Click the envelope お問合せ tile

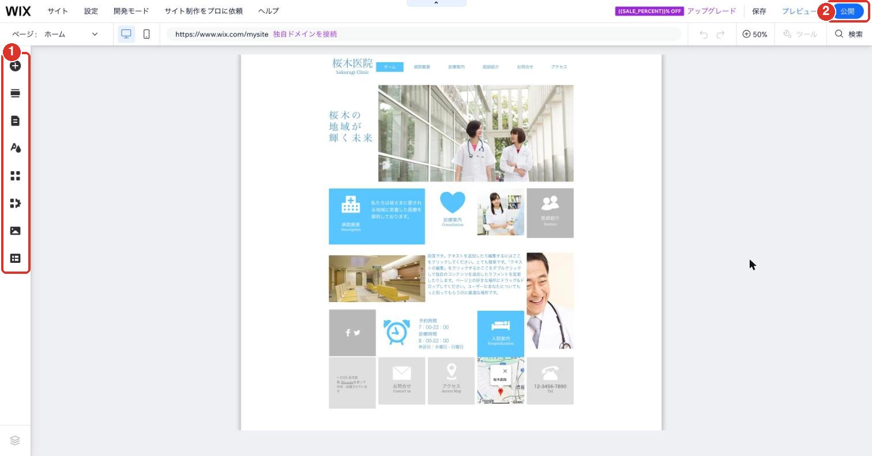click(402, 380)
